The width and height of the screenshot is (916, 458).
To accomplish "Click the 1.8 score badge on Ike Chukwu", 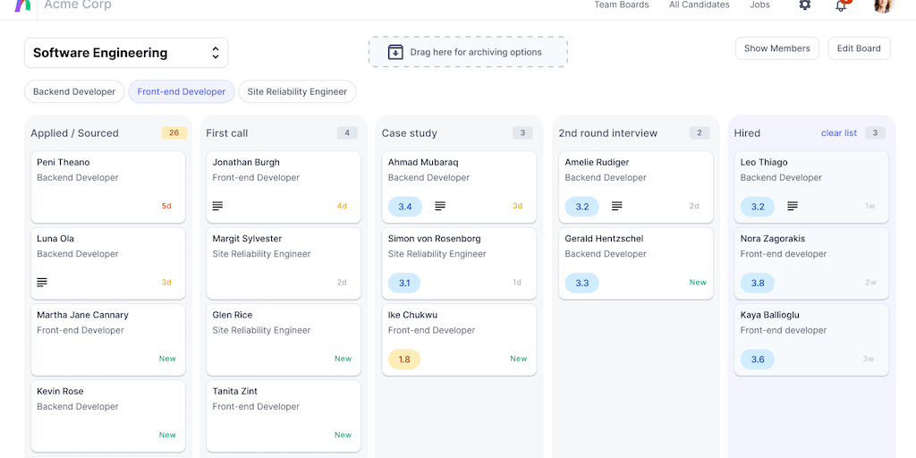I will (x=404, y=360).
